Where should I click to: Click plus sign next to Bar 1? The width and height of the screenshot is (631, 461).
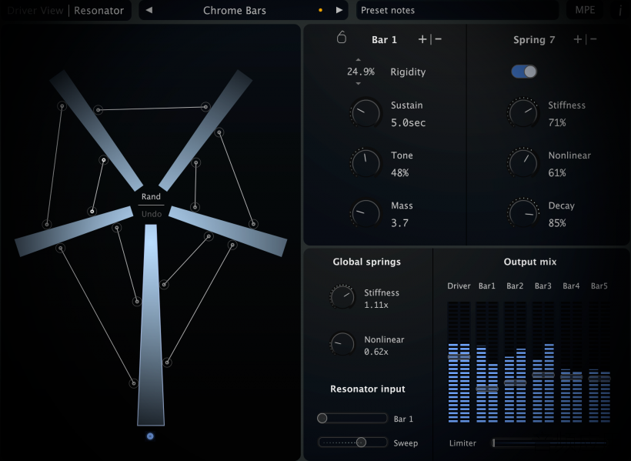(x=422, y=39)
